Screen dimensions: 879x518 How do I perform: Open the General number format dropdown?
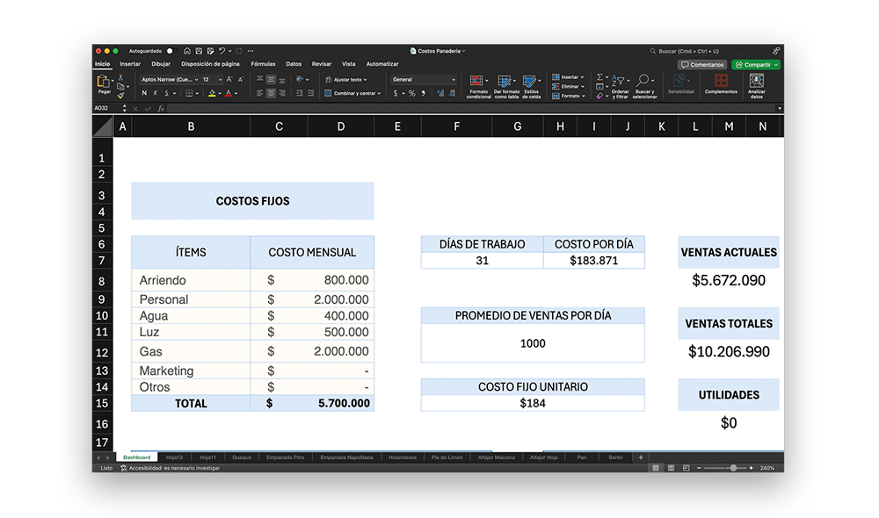coord(424,80)
